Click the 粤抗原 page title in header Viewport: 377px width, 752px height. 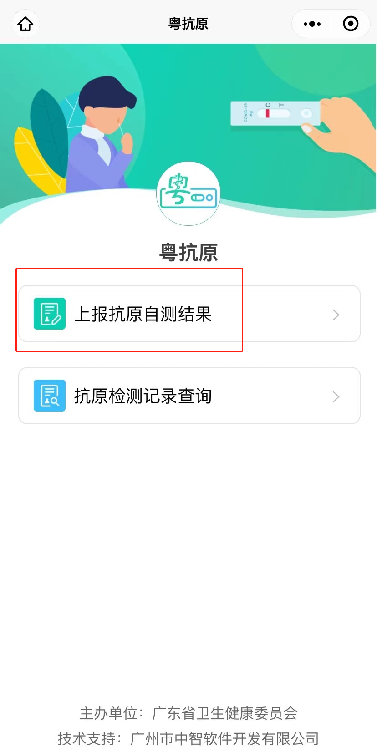188,24
